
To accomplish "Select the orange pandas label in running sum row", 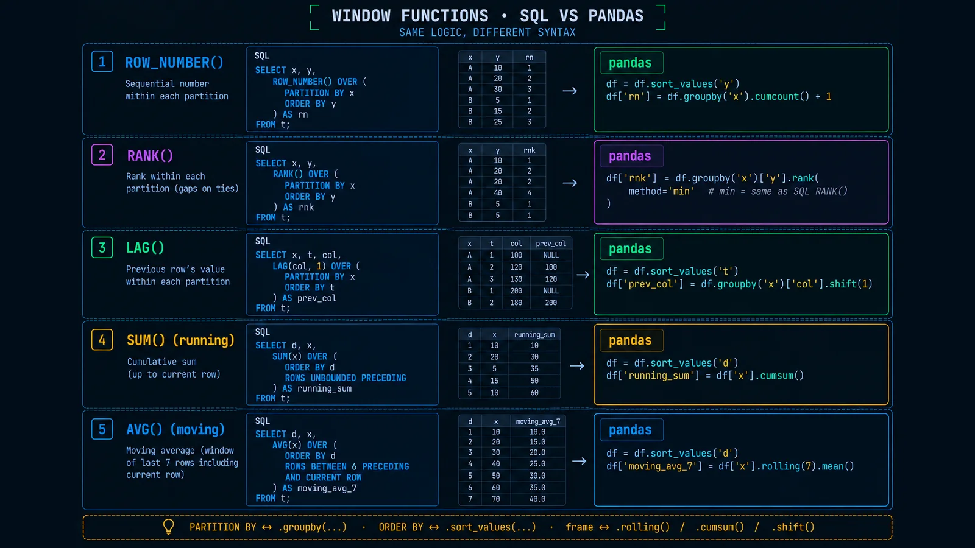I will click(630, 340).
